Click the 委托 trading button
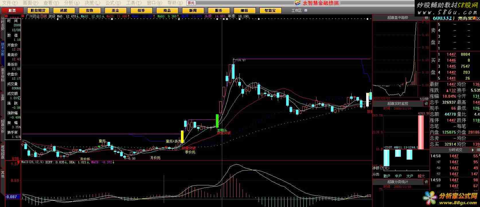 [191, 3]
